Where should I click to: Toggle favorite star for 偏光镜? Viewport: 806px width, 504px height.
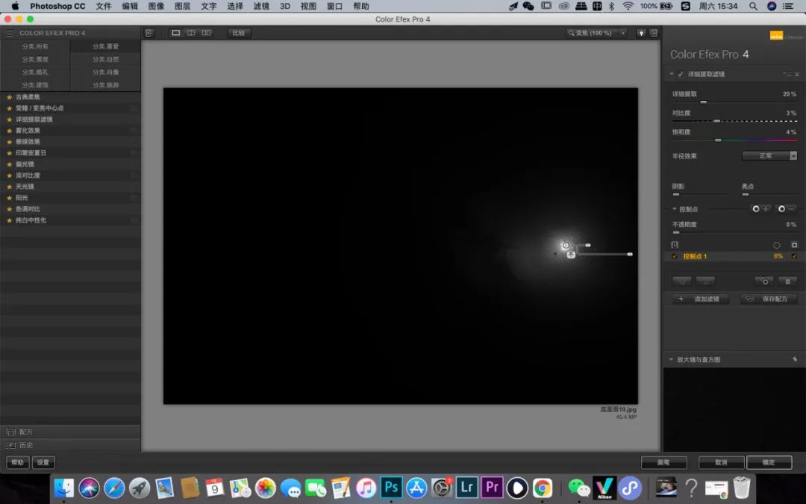9,164
